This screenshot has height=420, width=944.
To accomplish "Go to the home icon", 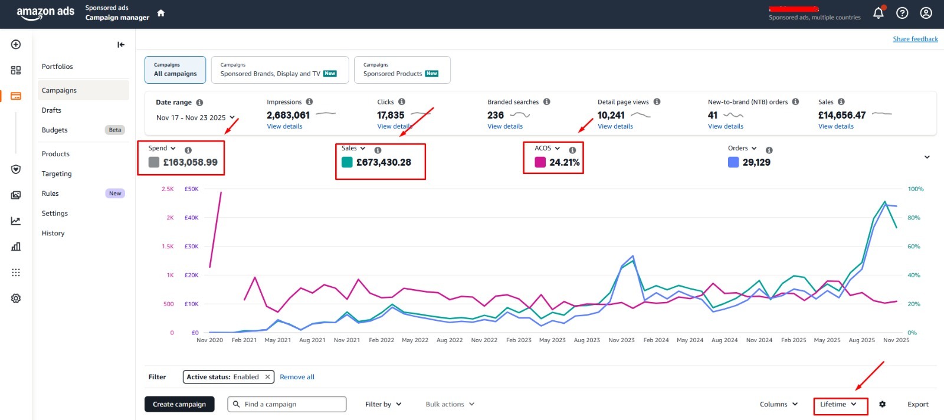I will click(x=160, y=13).
